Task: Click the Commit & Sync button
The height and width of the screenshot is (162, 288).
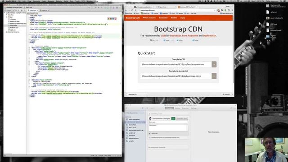Action: point(182,119)
